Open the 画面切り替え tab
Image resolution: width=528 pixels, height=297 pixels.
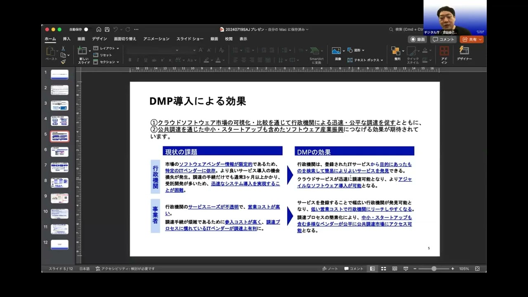[125, 39]
